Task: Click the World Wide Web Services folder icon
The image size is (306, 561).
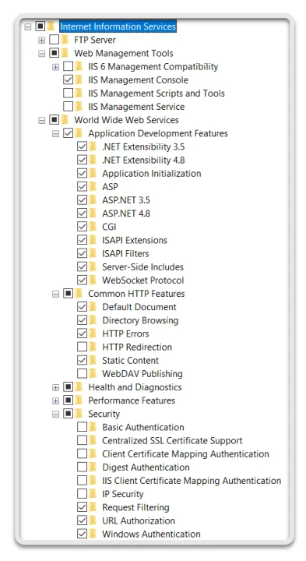Action: (65, 119)
